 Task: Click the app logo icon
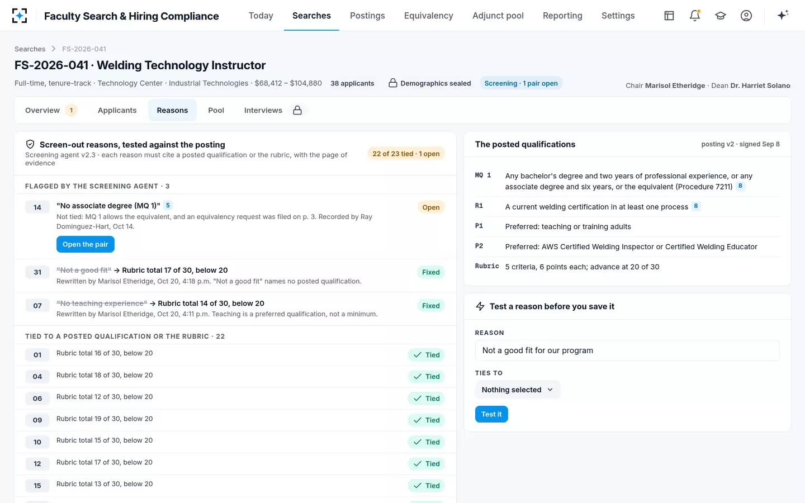tap(20, 16)
